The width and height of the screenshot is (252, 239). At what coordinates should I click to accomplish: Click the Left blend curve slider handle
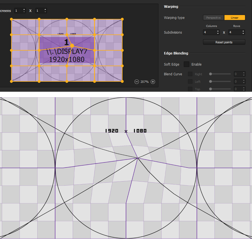pyautogui.click(x=211, y=81)
